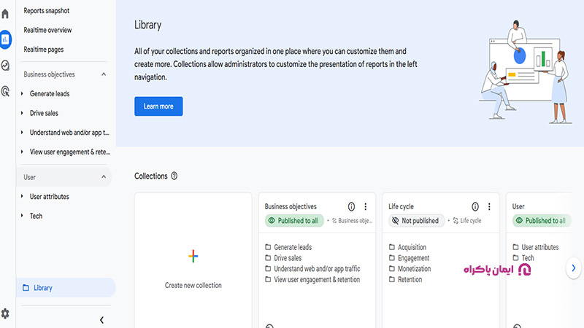Open three-dot menu on Business objectives card
Viewport: 584px width, 328px height.
click(366, 206)
